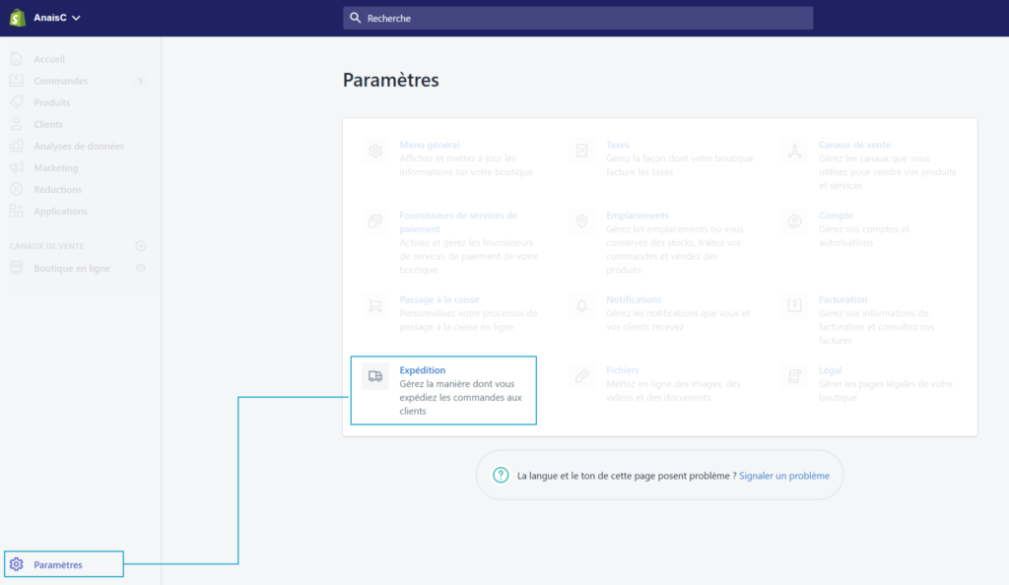The height and width of the screenshot is (585, 1009).
Task: Click the Produits tag icon
Action: tap(17, 102)
